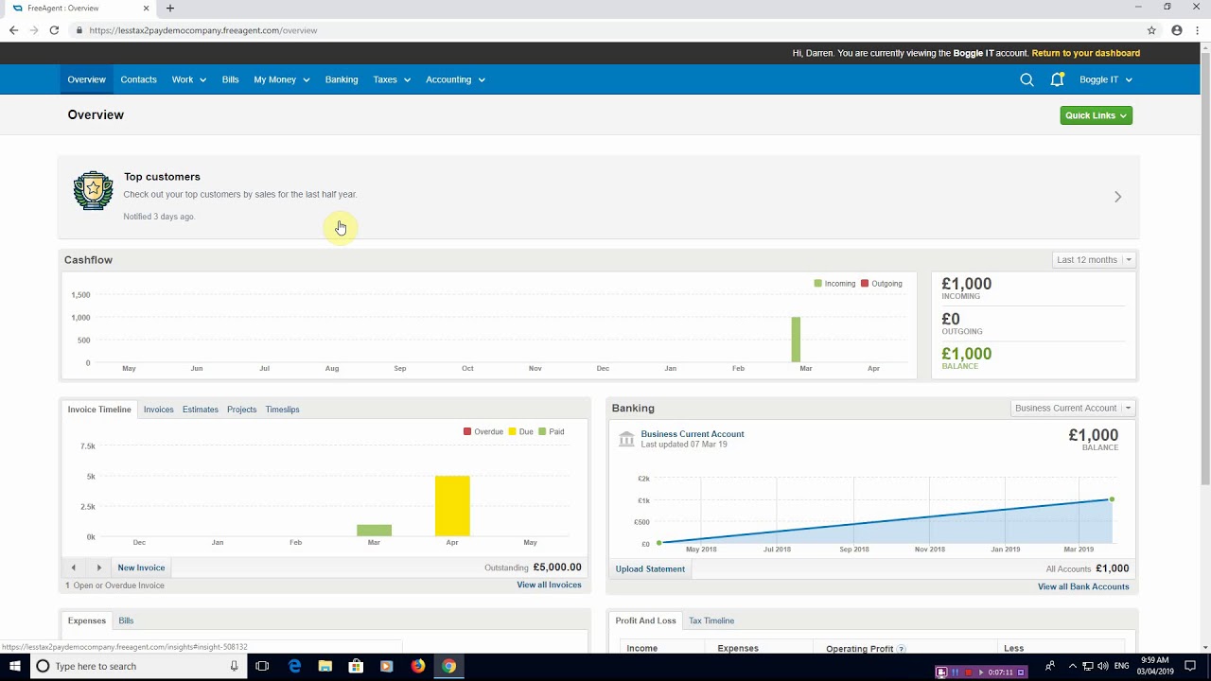Image resolution: width=1211 pixels, height=681 pixels.
Task: Click View all Bank Accounts link
Action: tap(1083, 586)
